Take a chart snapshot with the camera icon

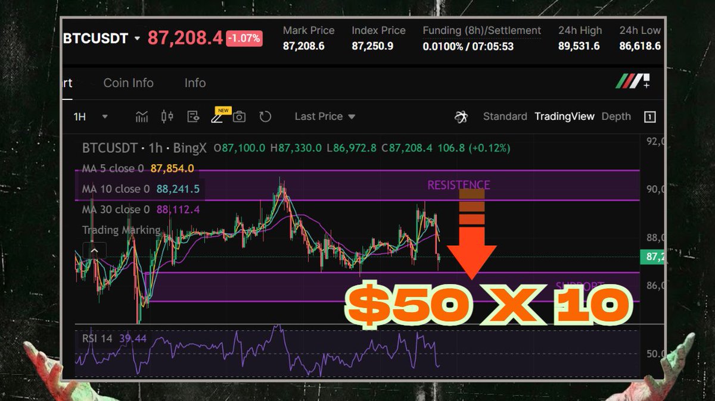coord(239,117)
